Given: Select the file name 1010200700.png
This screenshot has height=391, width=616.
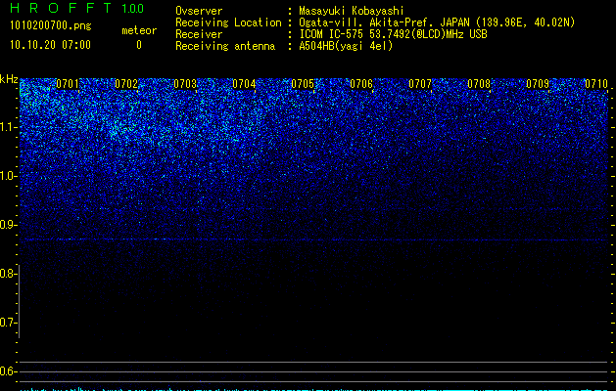Looking at the screenshot, I should click(51, 25).
